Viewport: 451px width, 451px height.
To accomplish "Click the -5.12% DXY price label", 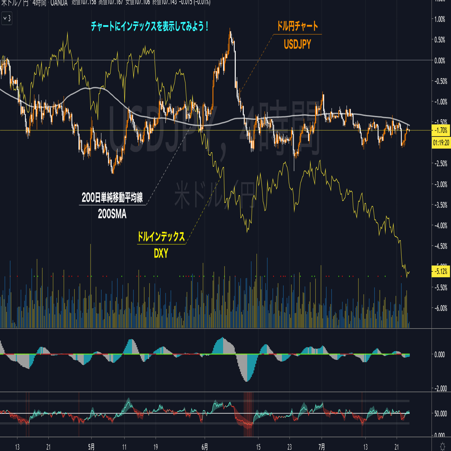I will click(441, 271).
